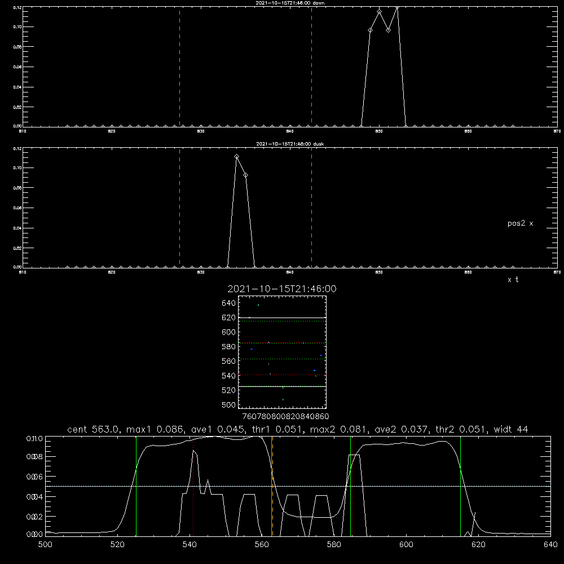564x564 pixels.
Task: Click the "pos2 x" annotation
Action: pyautogui.click(x=520, y=223)
